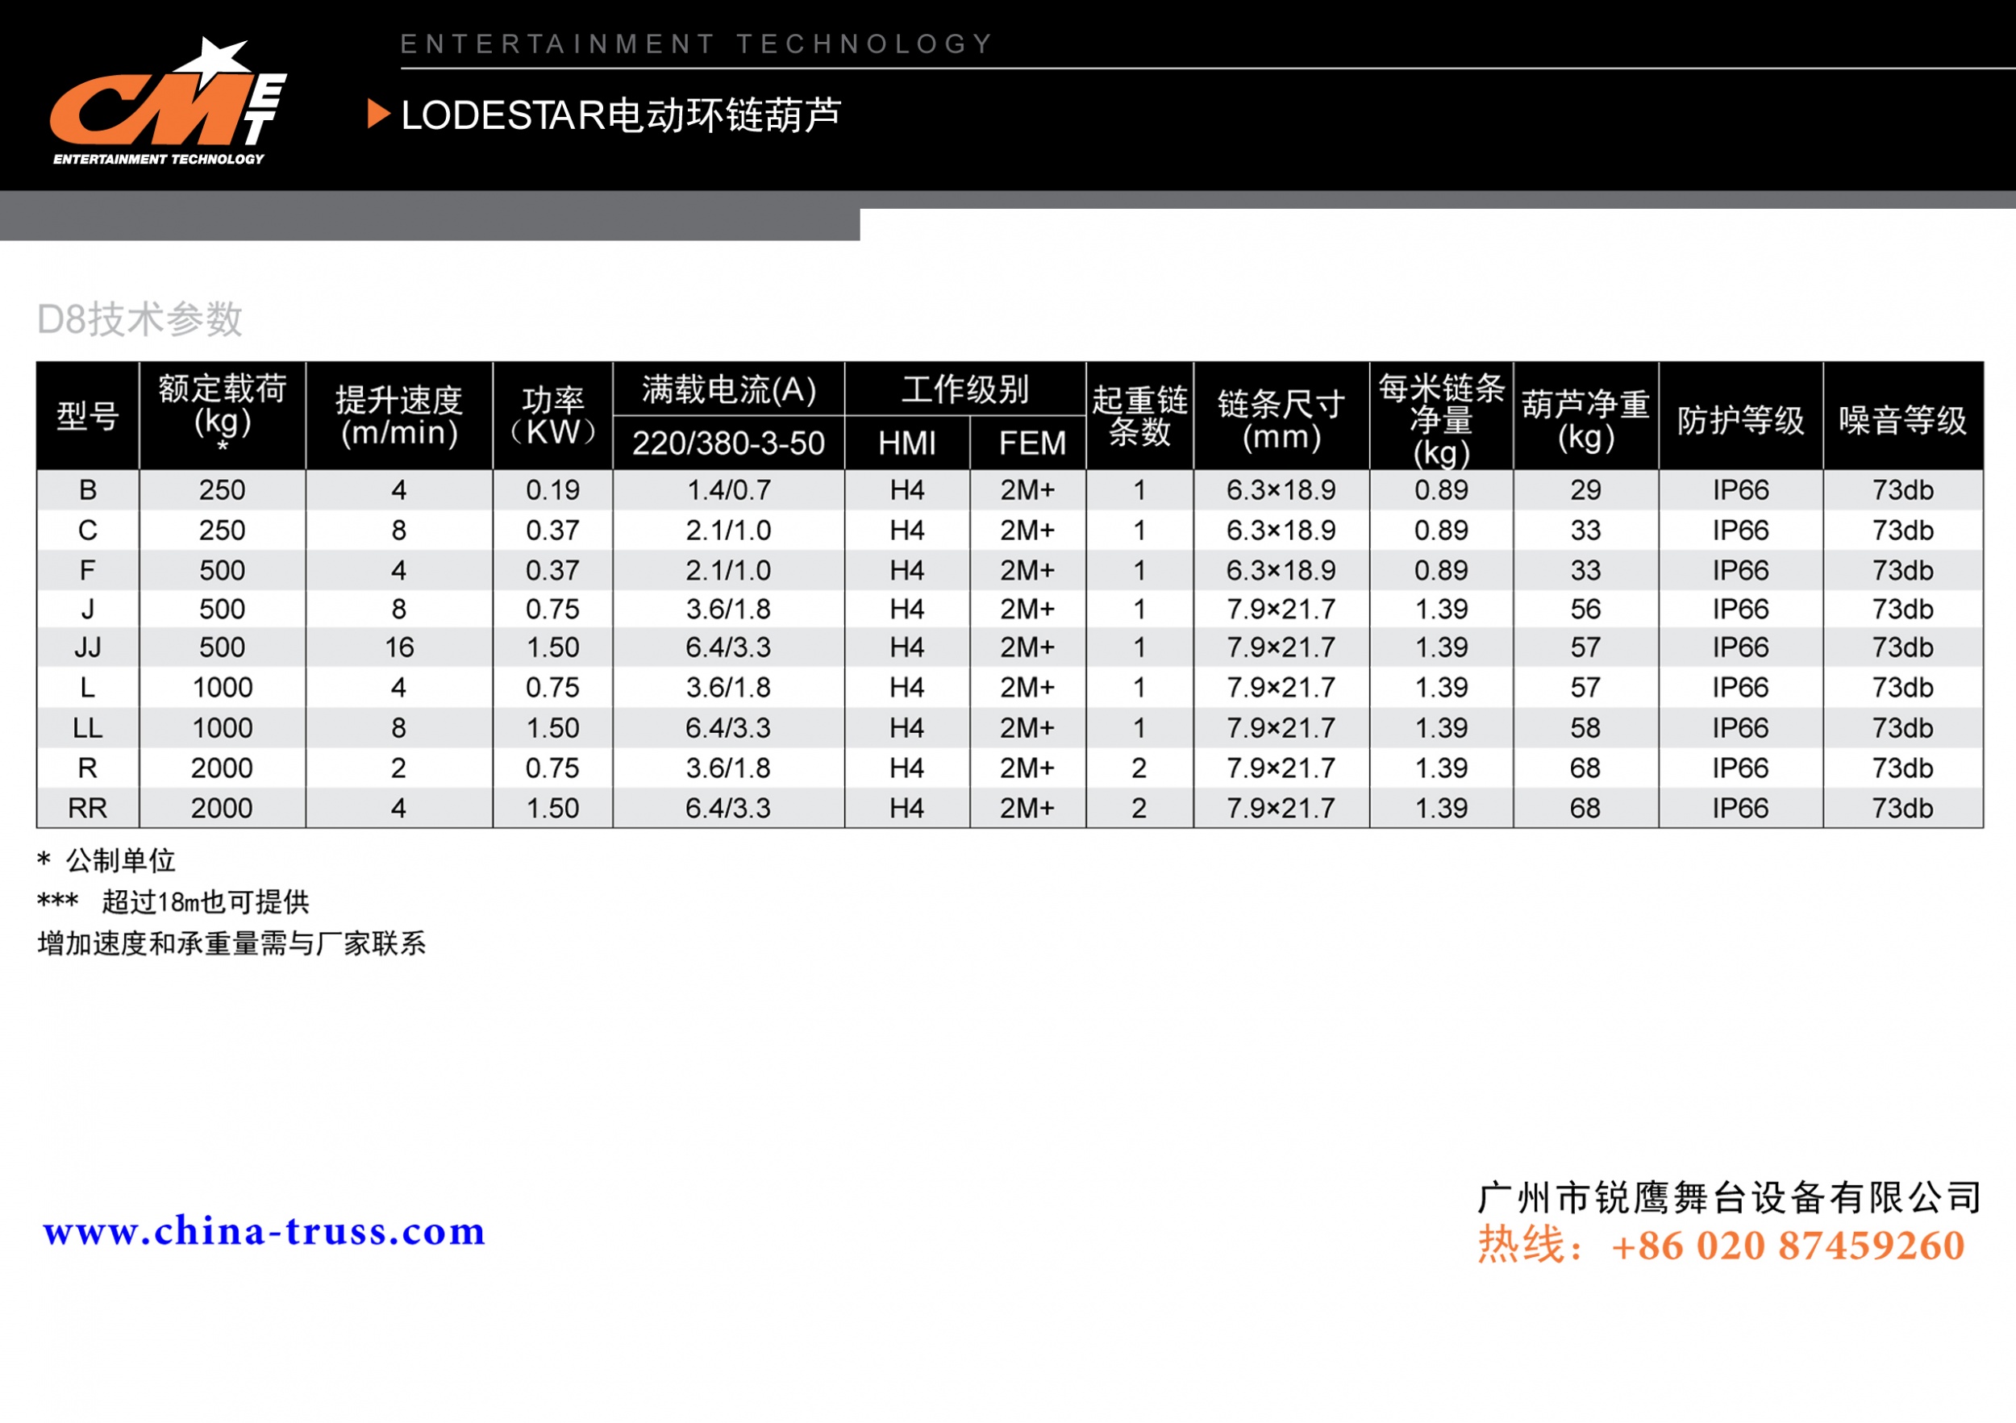The height and width of the screenshot is (1423, 2016).
Task: Open the www.china-truss.com website link
Action: [264, 1231]
